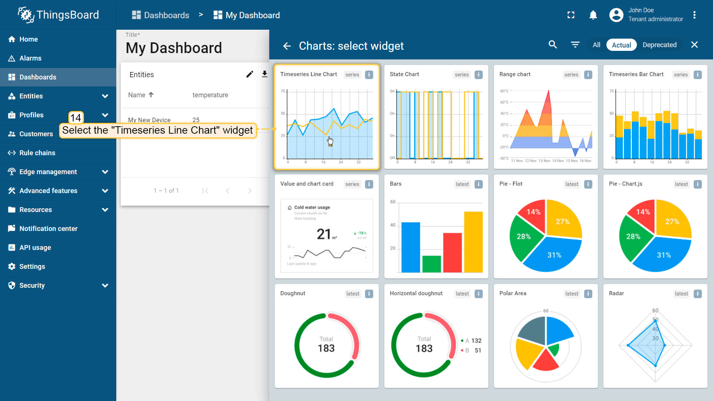This screenshot has width=713, height=401.
Task: Select the Polar Area widget
Action: click(546, 336)
